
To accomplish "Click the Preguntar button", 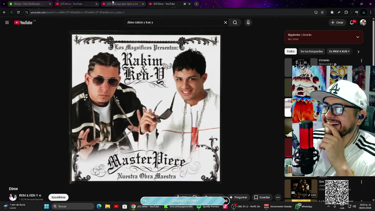I will coord(238,197).
